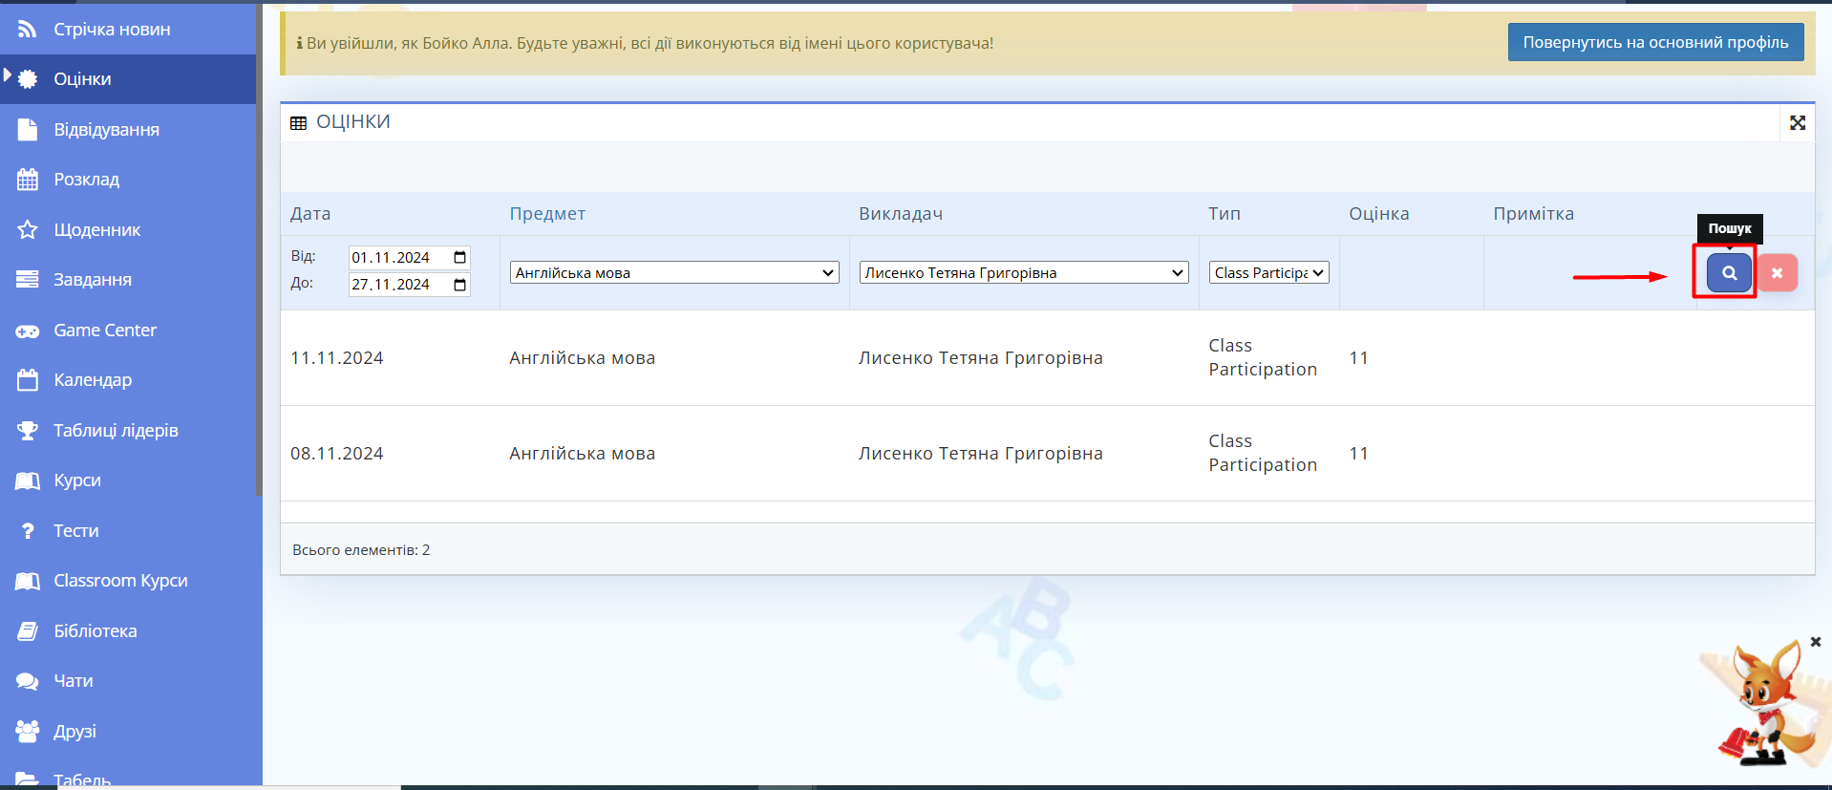Click 'Повернутись на основний профіль' button

tap(1654, 42)
